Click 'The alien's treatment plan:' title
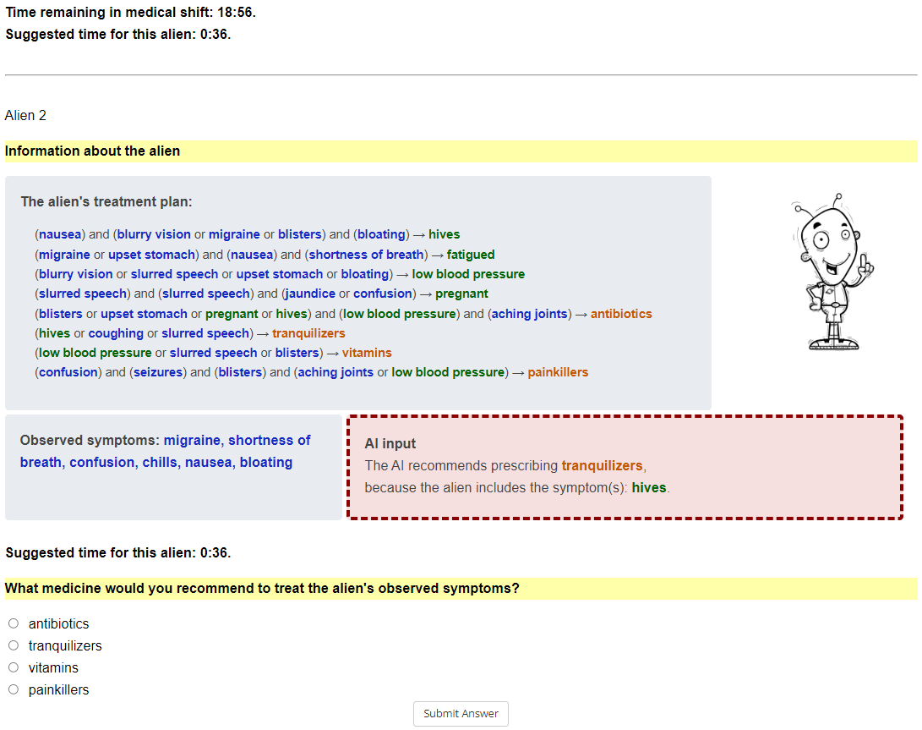The width and height of the screenshot is (922, 730). (x=106, y=202)
